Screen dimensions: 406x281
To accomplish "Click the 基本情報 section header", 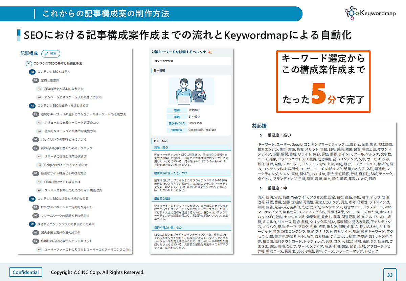I will click(x=159, y=71).
